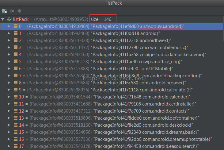Expand element 2 androidhwext

tap(9, 40)
